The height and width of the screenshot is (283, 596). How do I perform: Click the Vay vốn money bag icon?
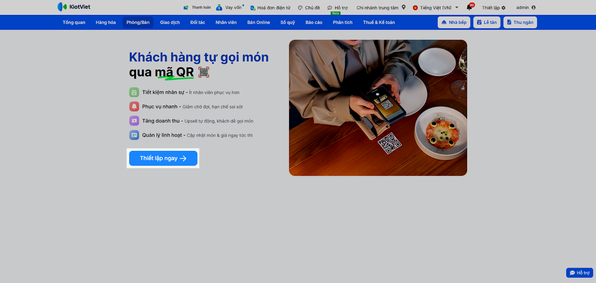coord(219,7)
